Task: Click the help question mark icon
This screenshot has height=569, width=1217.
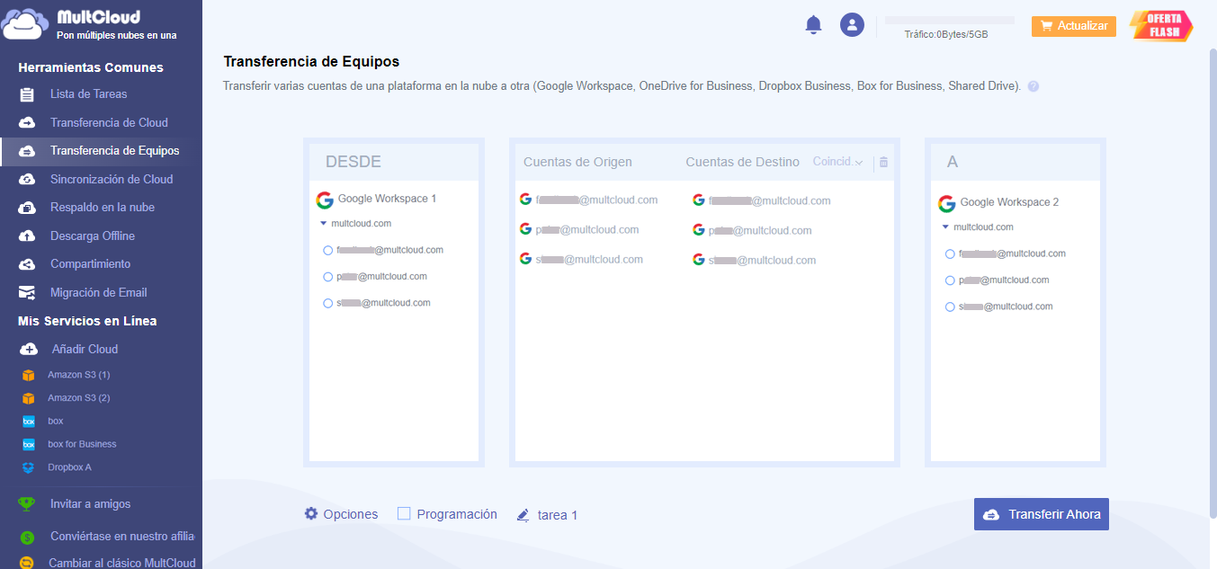Action: [1034, 87]
